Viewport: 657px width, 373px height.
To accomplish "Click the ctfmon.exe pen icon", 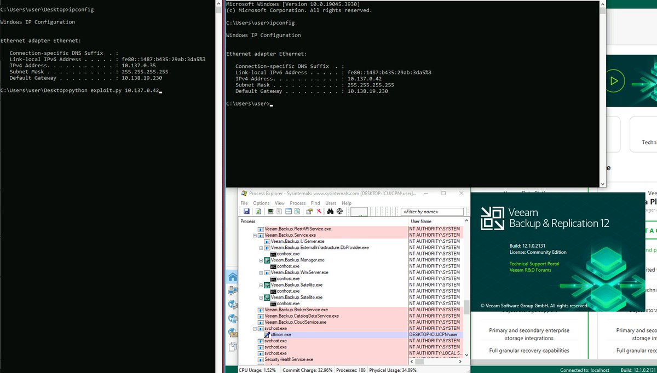I will click(267, 335).
